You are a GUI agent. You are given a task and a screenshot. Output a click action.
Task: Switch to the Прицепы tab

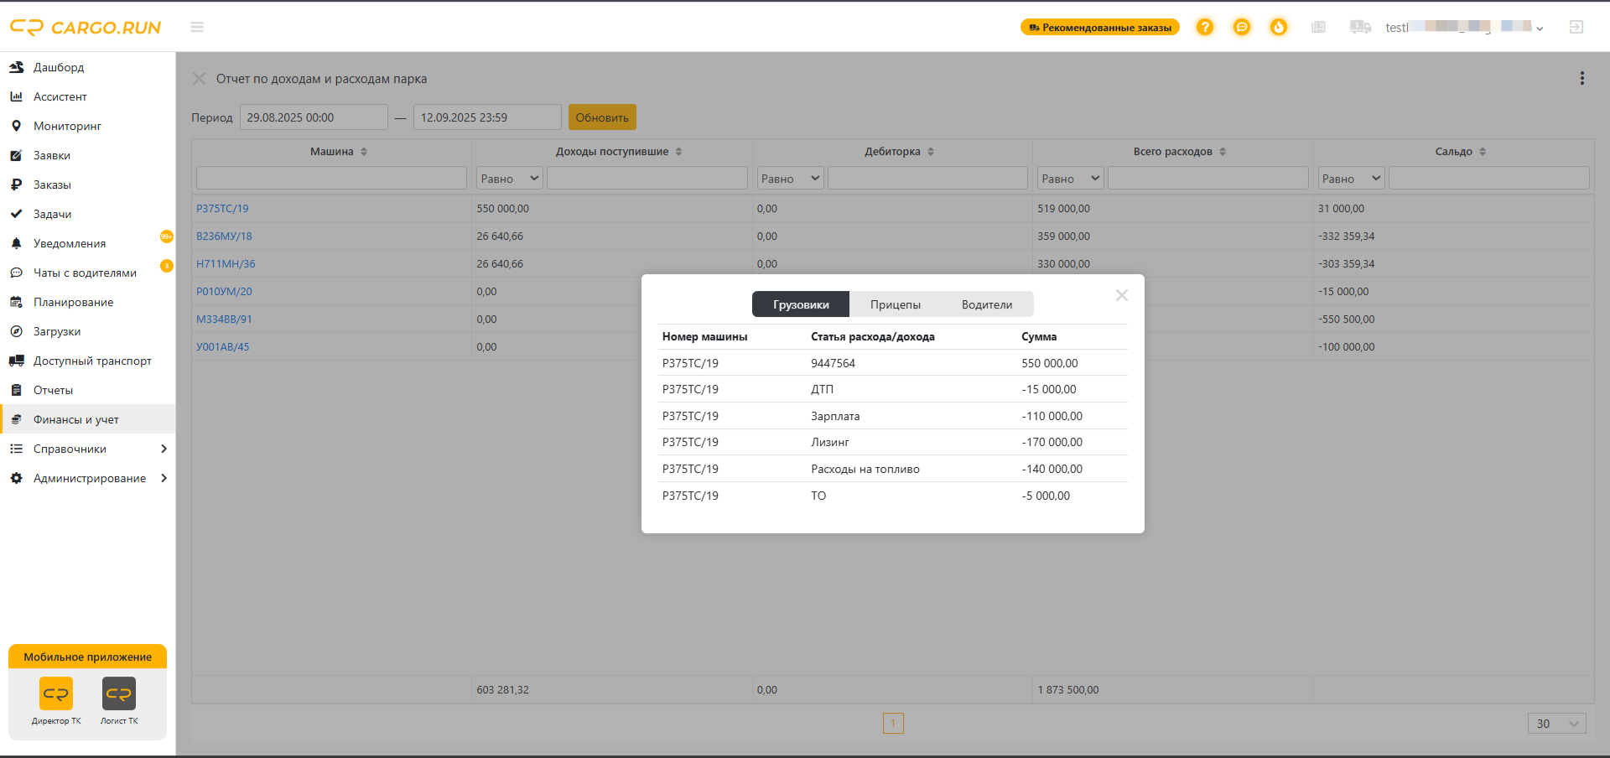(896, 304)
